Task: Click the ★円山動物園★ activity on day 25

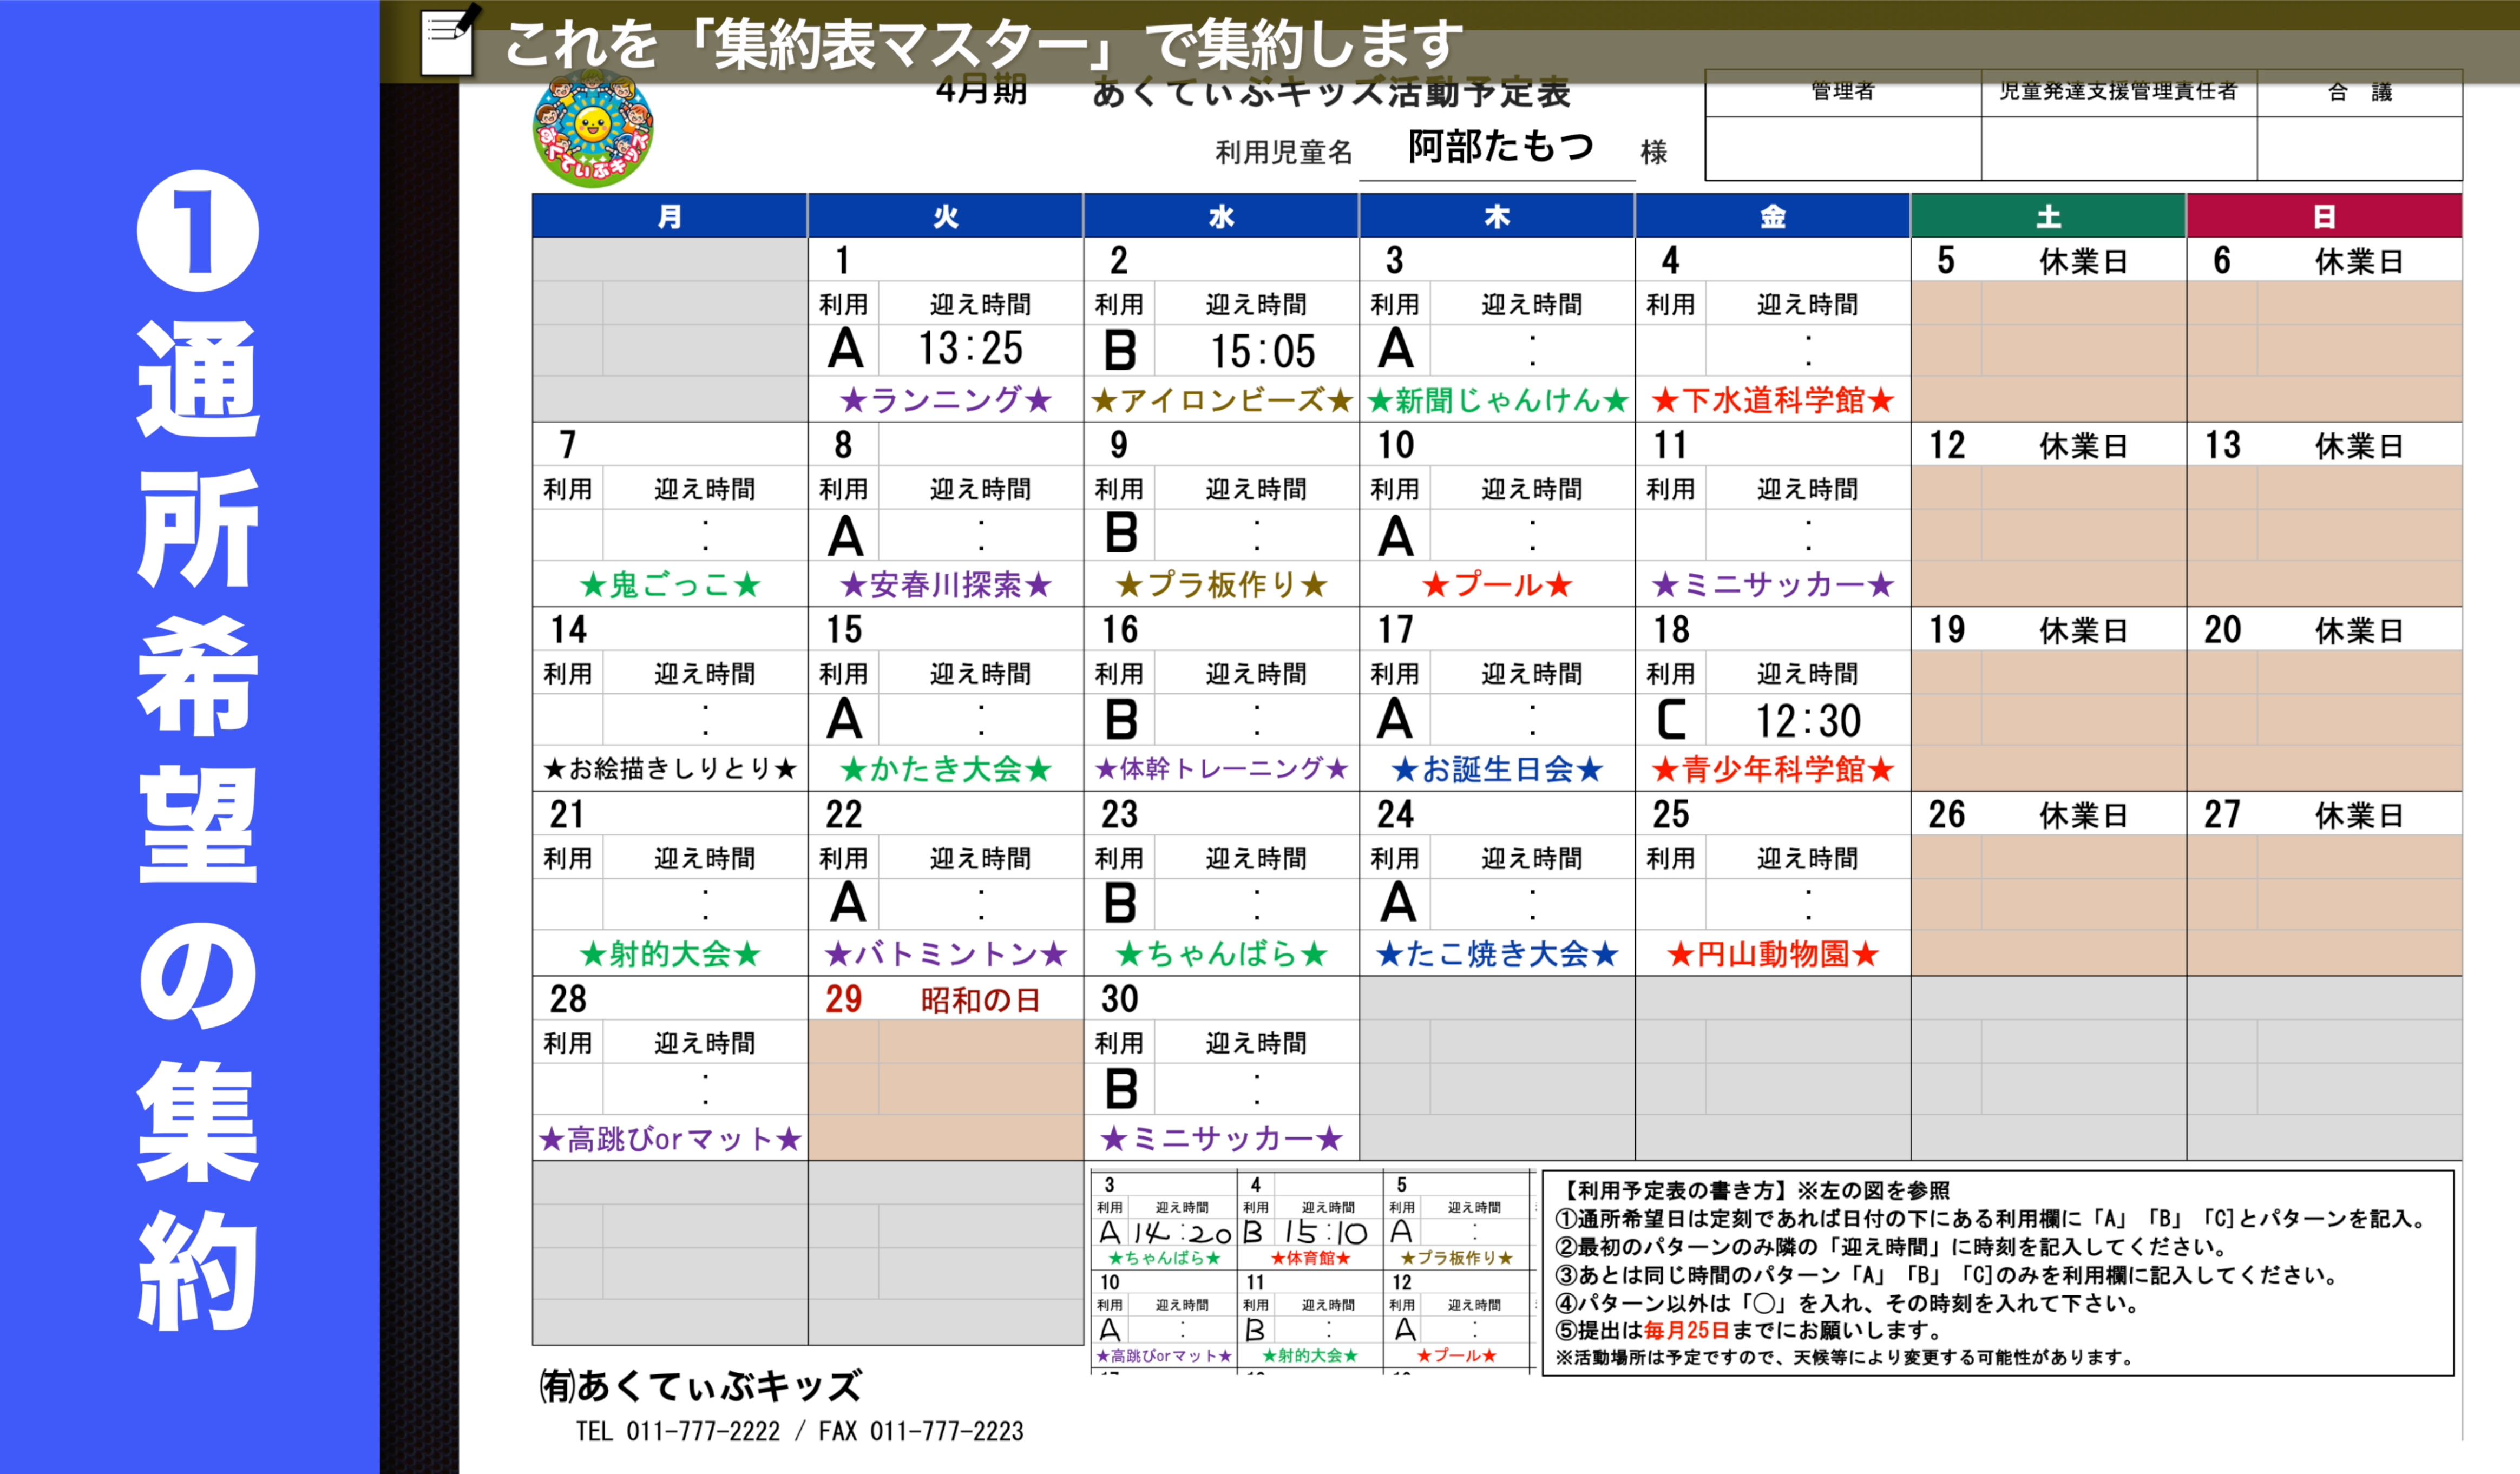Action: click(x=1772, y=954)
